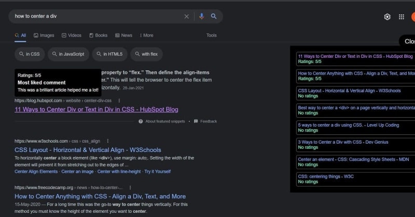Open How to Center Anything with CSS result
This screenshot has height=217, width=415.
100,196
